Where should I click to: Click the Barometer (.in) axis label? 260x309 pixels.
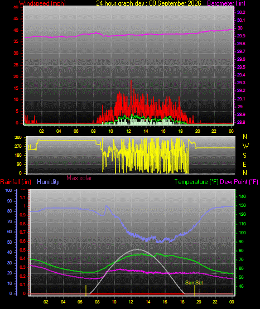[x=227, y=3]
